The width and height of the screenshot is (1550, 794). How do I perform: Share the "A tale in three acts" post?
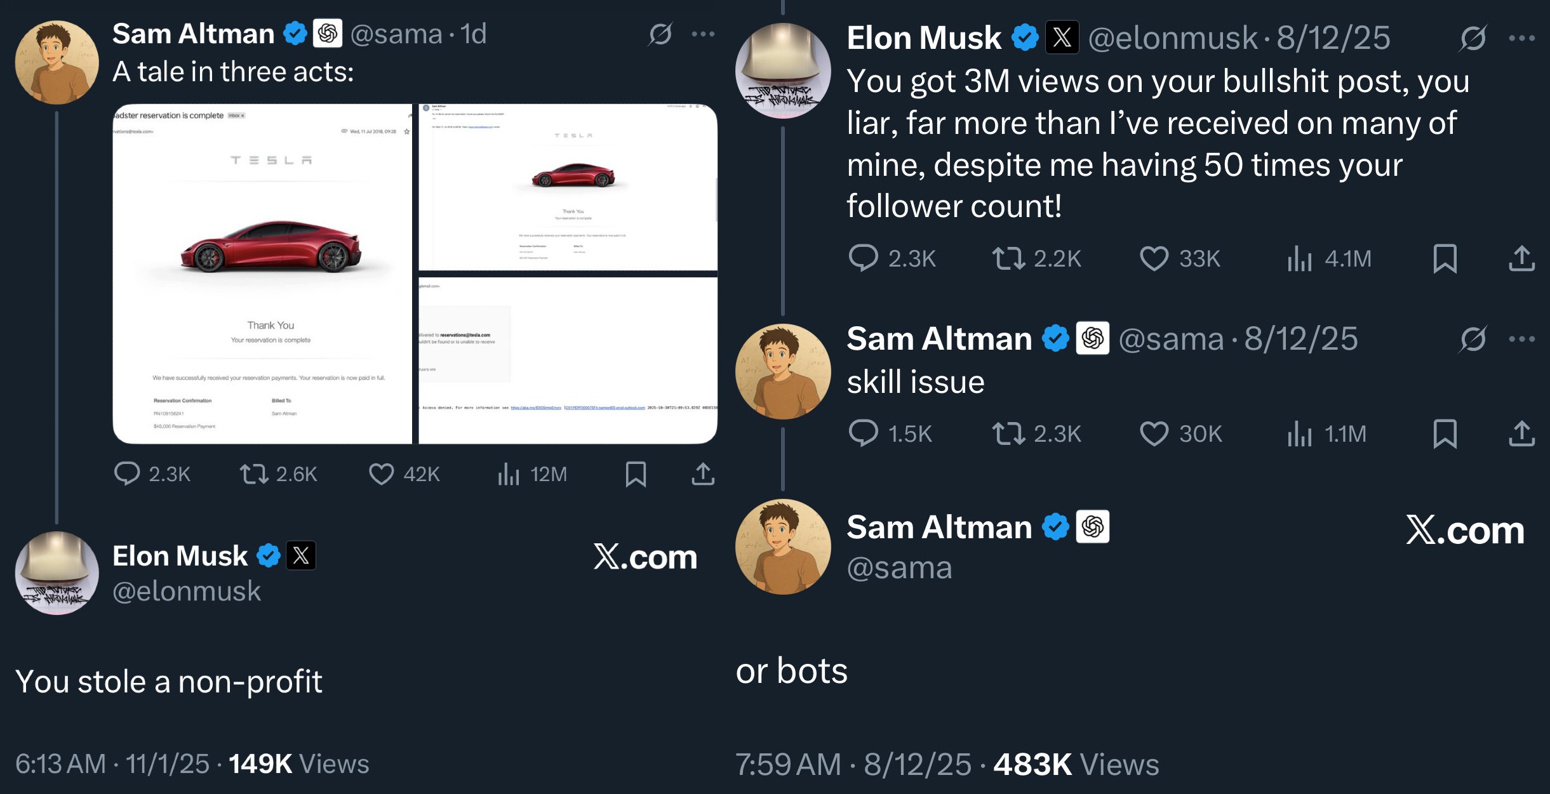pos(703,473)
